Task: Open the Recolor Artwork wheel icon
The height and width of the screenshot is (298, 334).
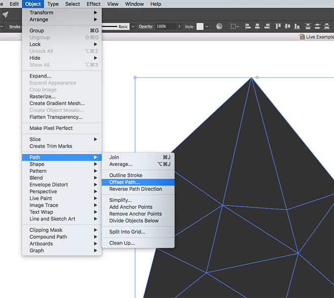Action: (219, 26)
